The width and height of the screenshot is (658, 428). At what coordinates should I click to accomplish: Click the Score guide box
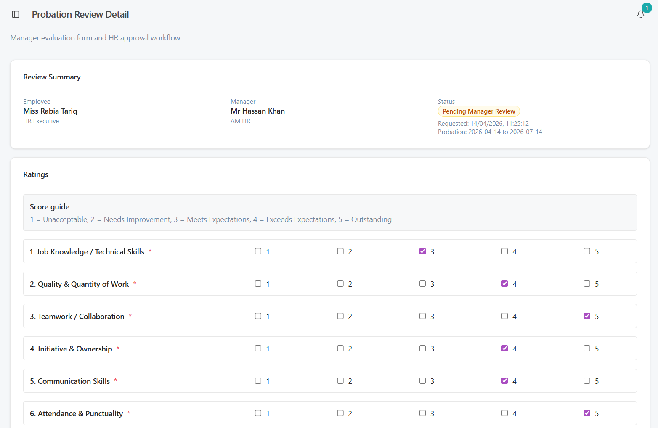click(x=330, y=212)
